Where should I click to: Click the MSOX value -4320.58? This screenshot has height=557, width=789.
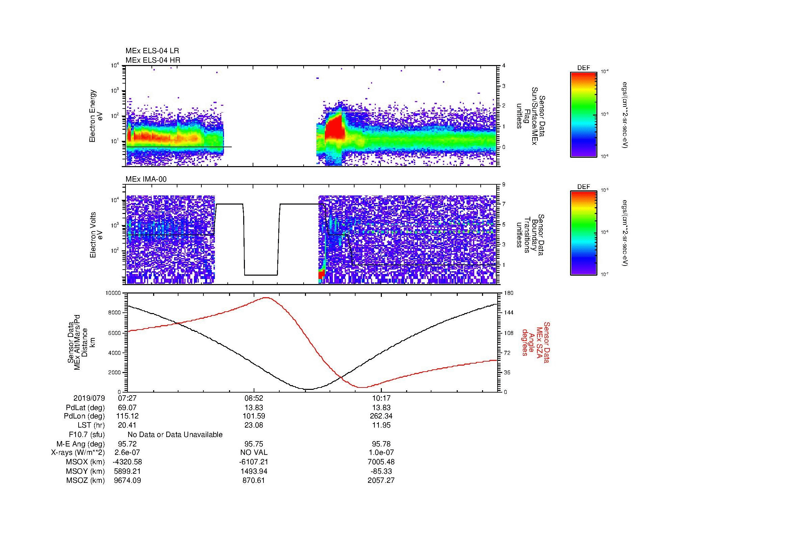[x=127, y=462]
